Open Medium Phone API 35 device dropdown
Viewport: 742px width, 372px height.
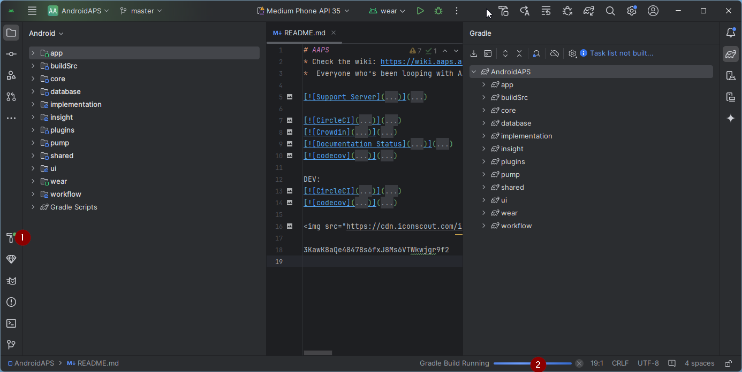[x=303, y=11]
